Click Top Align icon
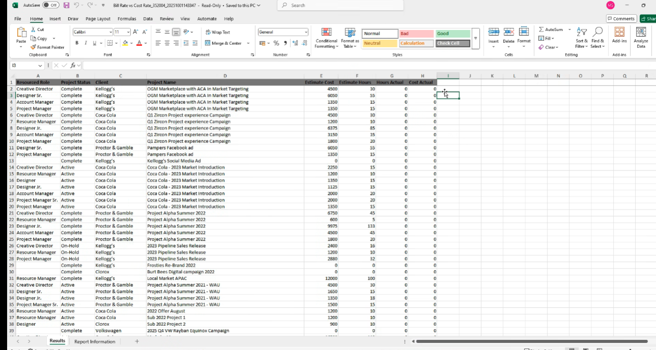 (x=158, y=32)
